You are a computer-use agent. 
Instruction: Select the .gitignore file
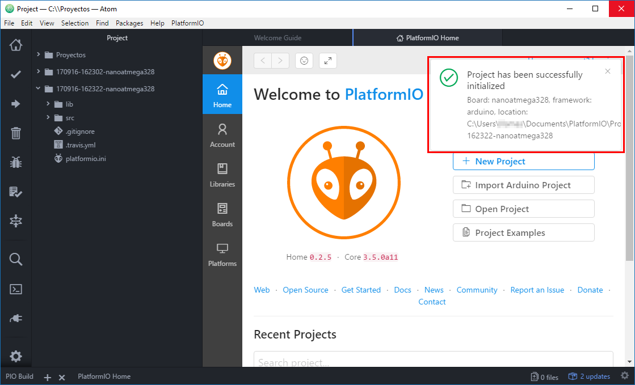coord(80,132)
